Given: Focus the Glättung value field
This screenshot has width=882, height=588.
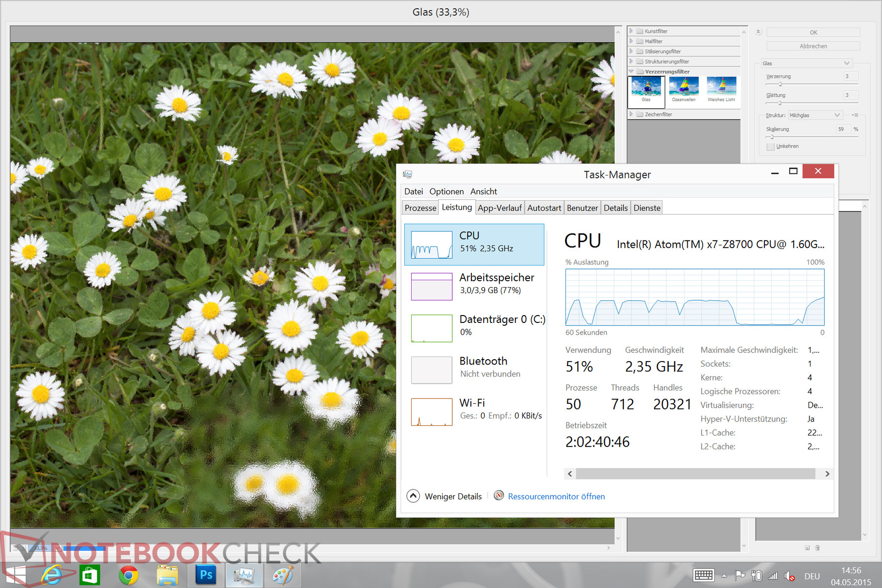Looking at the screenshot, I should [x=851, y=95].
